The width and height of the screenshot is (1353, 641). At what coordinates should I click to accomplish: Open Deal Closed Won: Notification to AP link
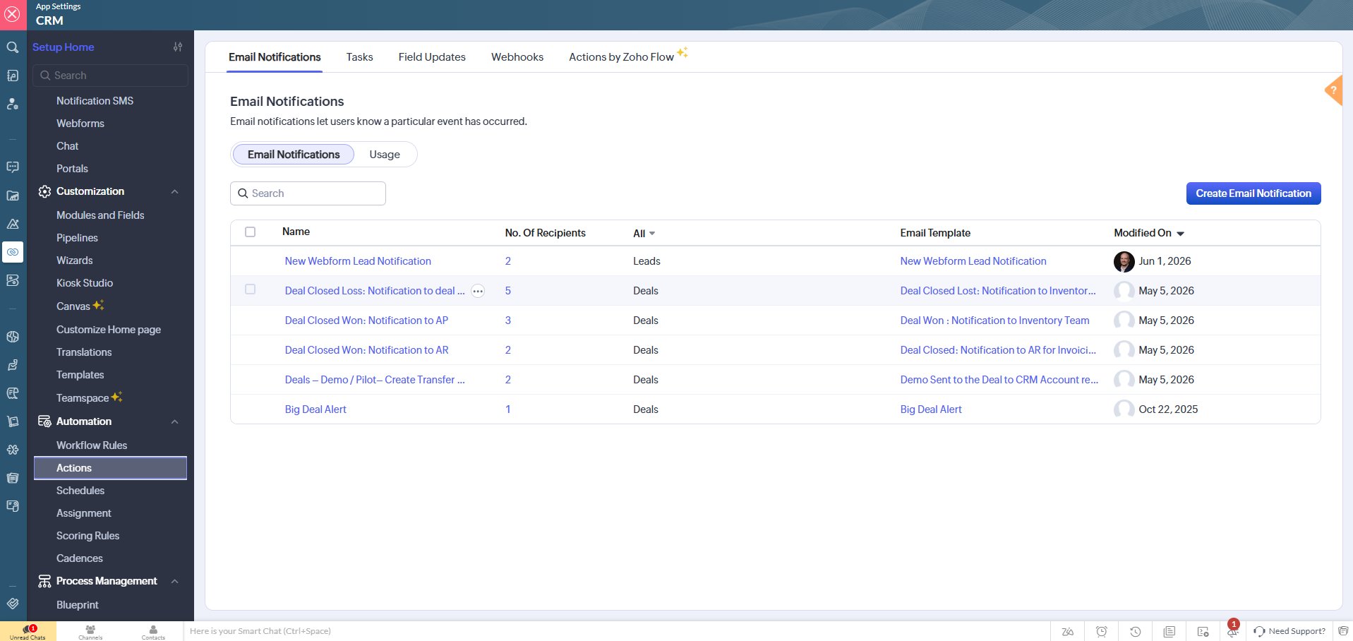point(366,320)
